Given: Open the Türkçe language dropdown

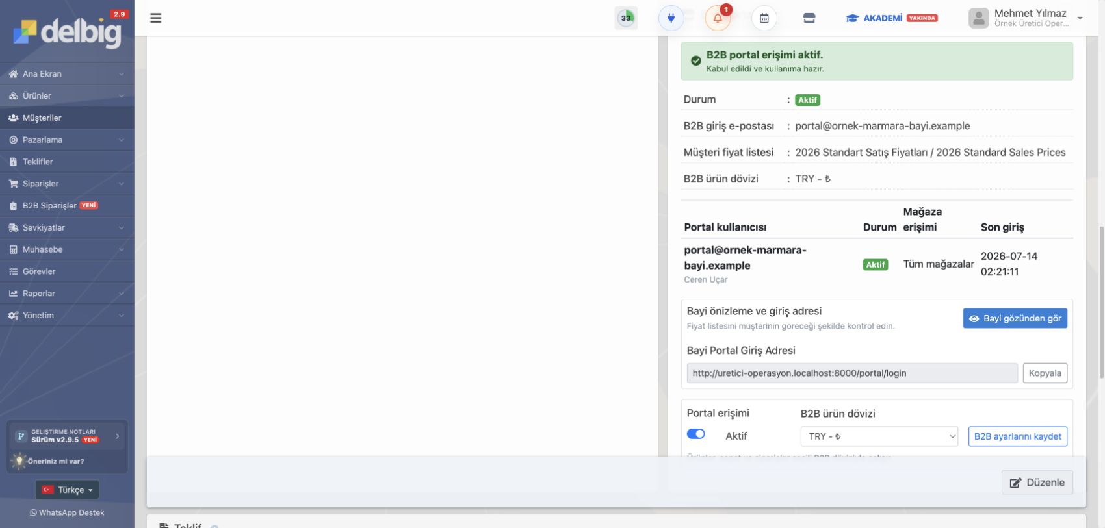Looking at the screenshot, I should (67, 490).
